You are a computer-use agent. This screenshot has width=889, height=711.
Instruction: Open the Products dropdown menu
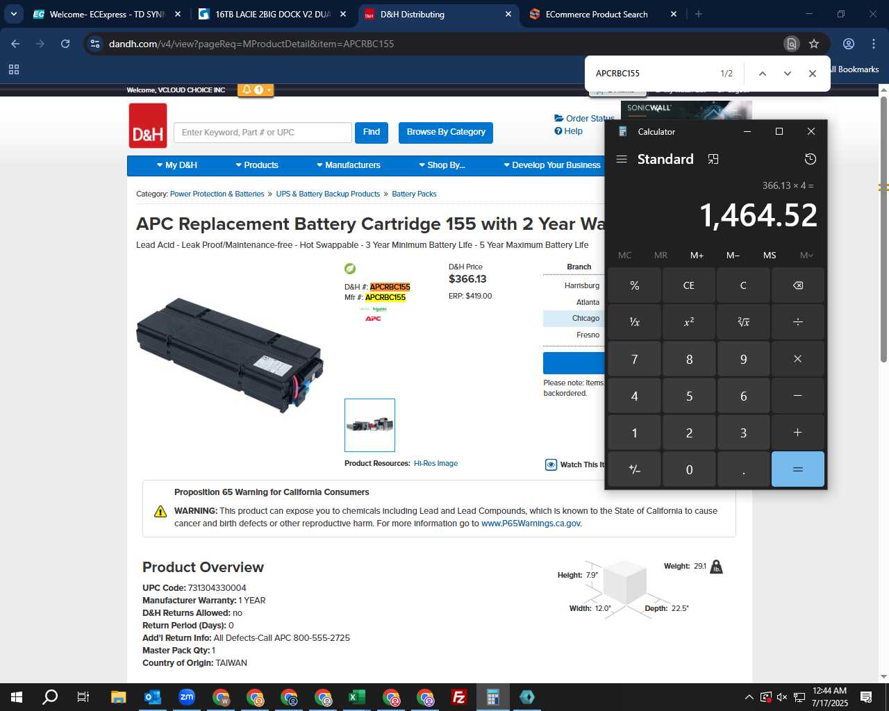[x=257, y=165]
